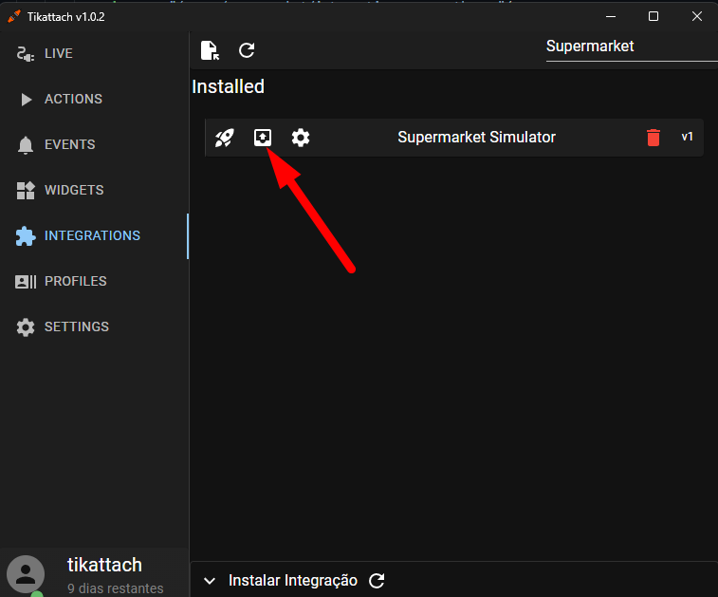Click the Supermarket Simulator name

coord(476,138)
